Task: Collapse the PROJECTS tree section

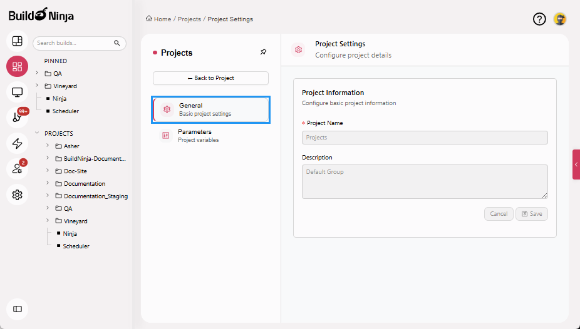Action: tap(37, 133)
